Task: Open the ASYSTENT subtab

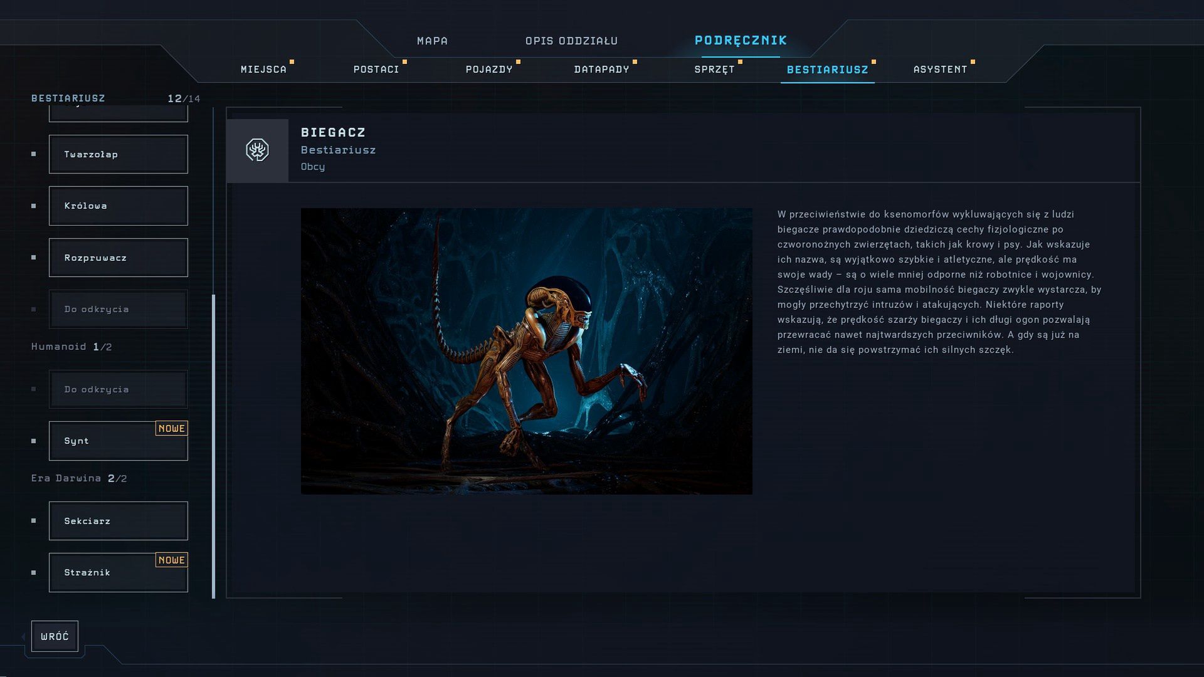Action: pos(940,70)
